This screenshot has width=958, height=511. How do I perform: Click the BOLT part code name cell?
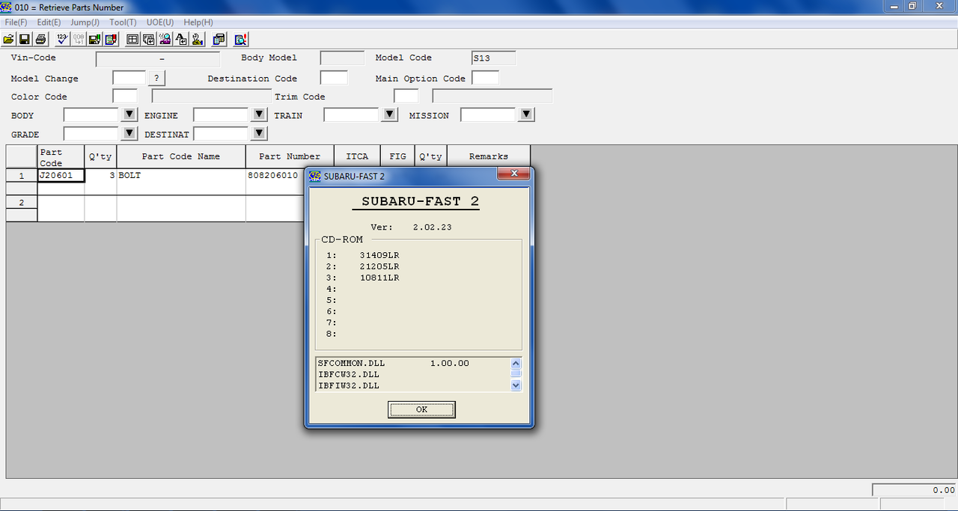coord(181,176)
